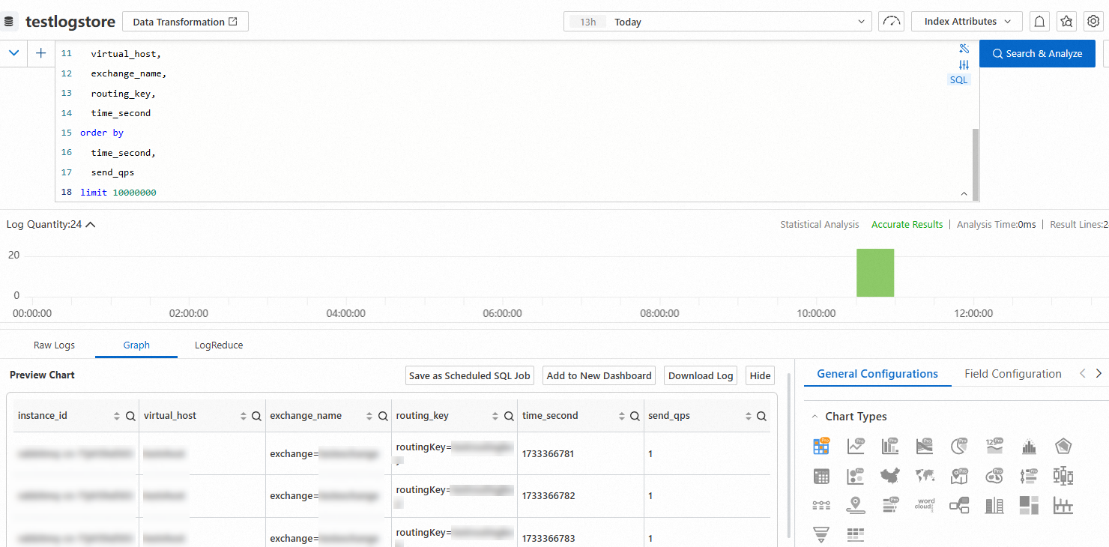This screenshot has width=1109, height=547.
Task: Select the China map chart type
Action: tap(890, 476)
